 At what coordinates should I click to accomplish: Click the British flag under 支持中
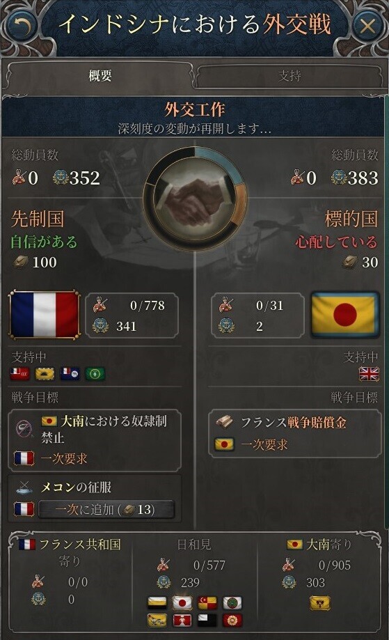click(x=369, y=374)
